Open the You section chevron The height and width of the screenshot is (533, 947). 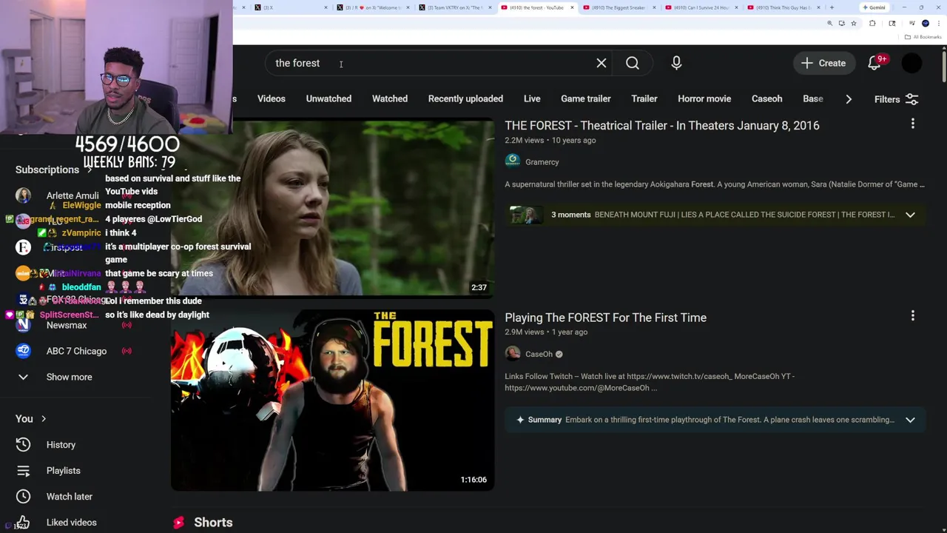43,419
